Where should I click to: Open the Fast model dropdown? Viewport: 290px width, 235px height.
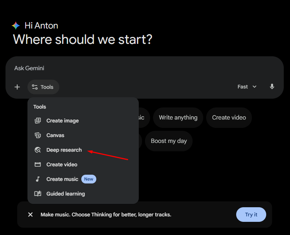point(247,87)
